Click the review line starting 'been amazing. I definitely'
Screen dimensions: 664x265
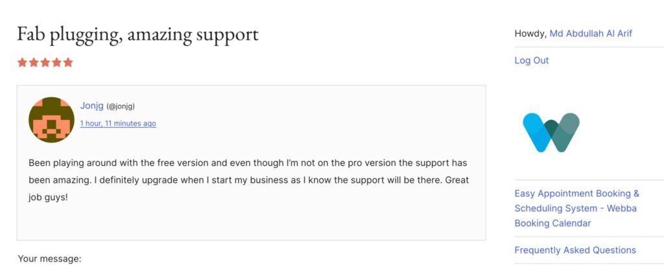[248, 179]
